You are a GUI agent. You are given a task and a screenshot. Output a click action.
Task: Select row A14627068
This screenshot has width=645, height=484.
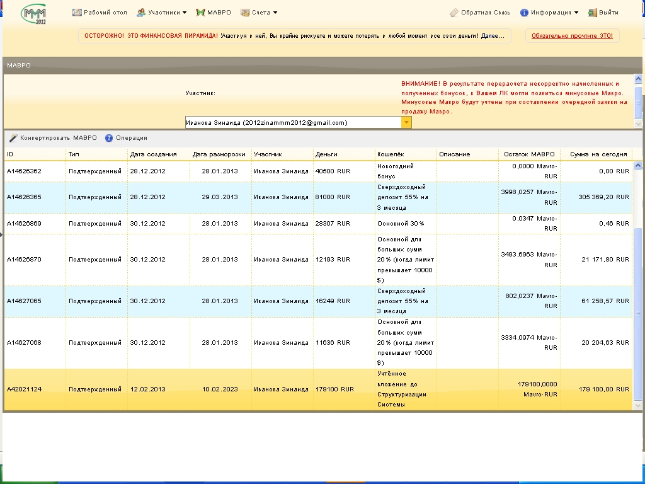click(318, 342)
